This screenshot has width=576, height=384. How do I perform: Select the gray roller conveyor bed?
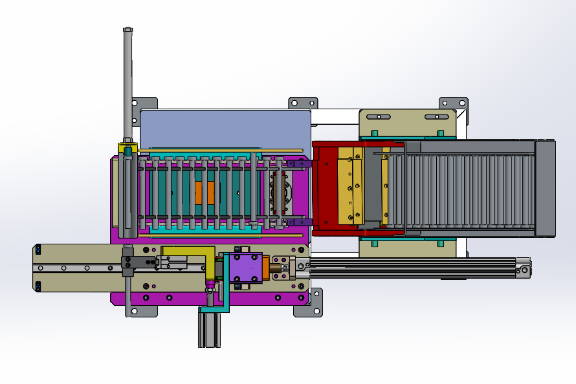[461, 192]
